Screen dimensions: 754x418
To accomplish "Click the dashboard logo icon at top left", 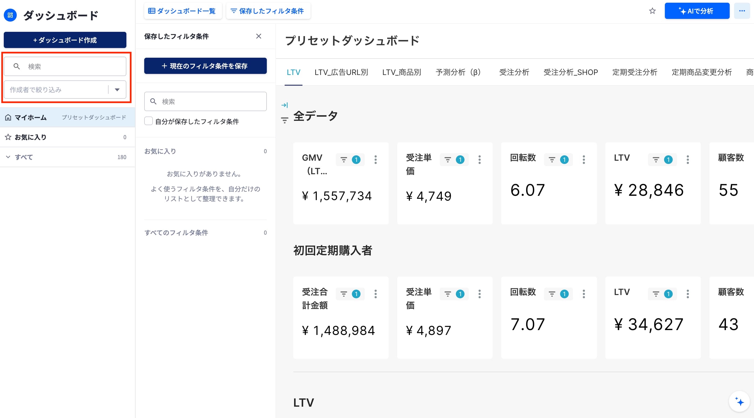I will tap(10, 15).
